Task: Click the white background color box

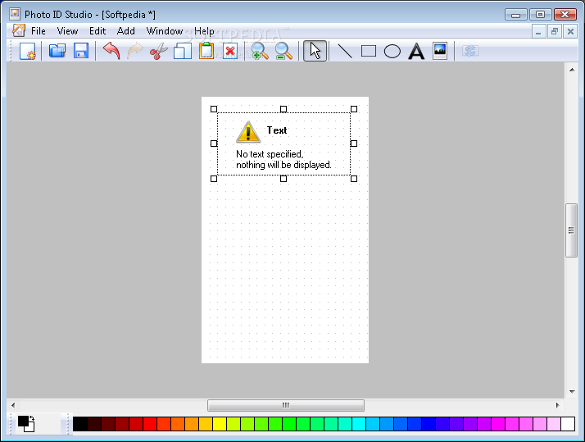Action: click(x=31, y=427)
